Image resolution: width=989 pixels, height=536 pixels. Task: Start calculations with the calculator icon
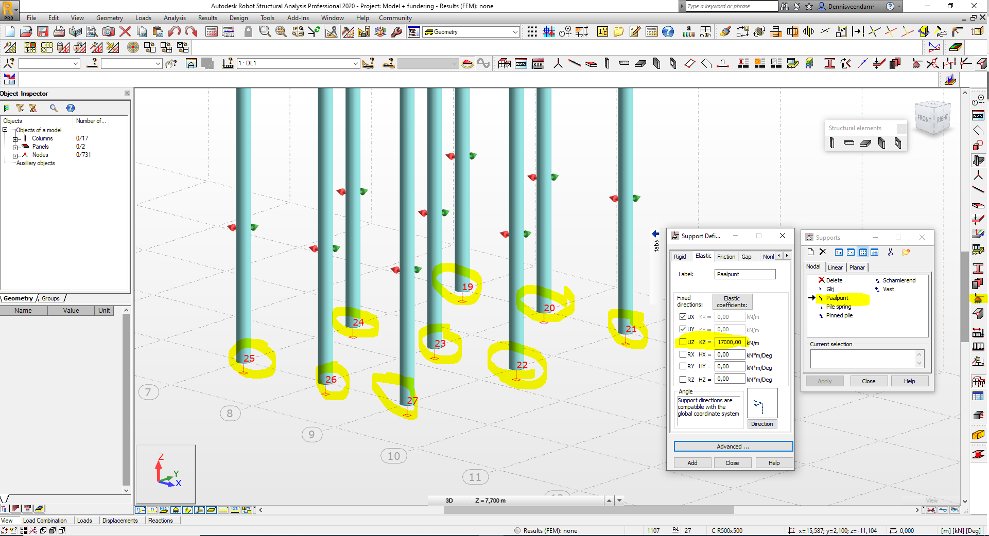tap(211, 32)
